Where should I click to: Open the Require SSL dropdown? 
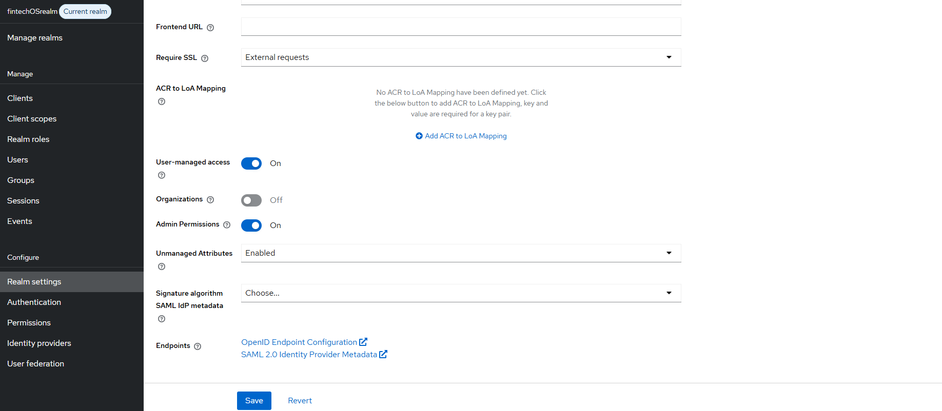pos(461,57)
